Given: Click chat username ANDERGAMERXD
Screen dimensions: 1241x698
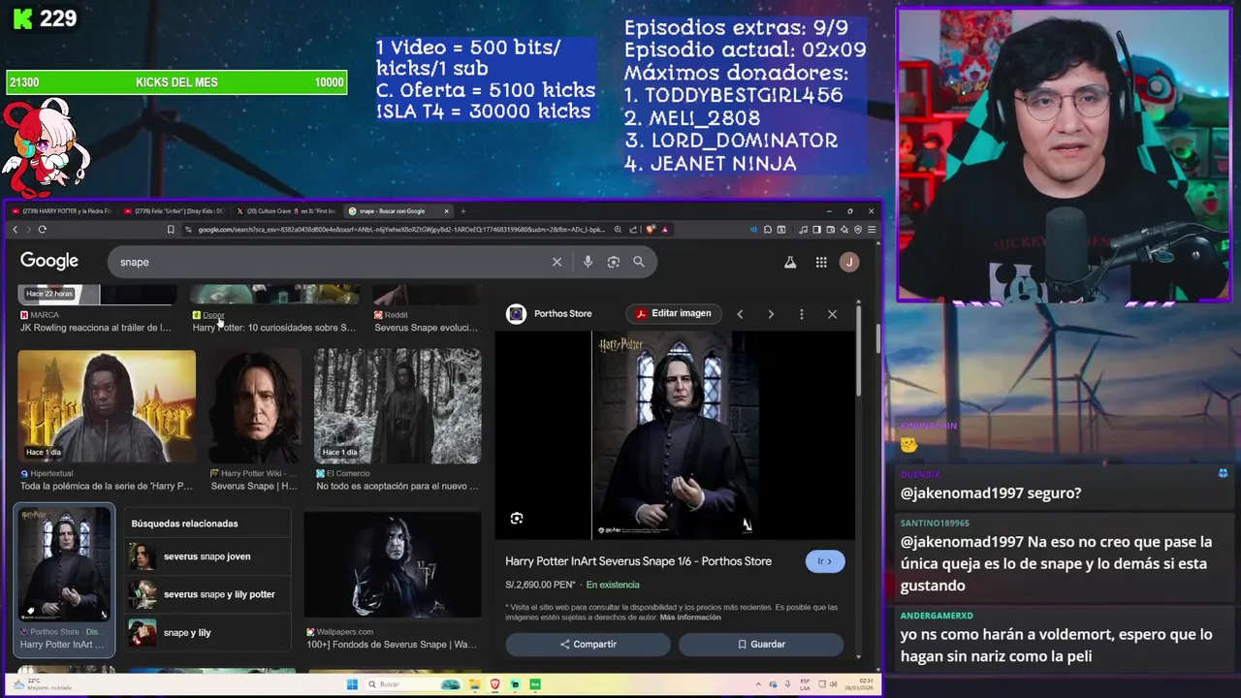Looking at the screenshot, I should point(937,616).
